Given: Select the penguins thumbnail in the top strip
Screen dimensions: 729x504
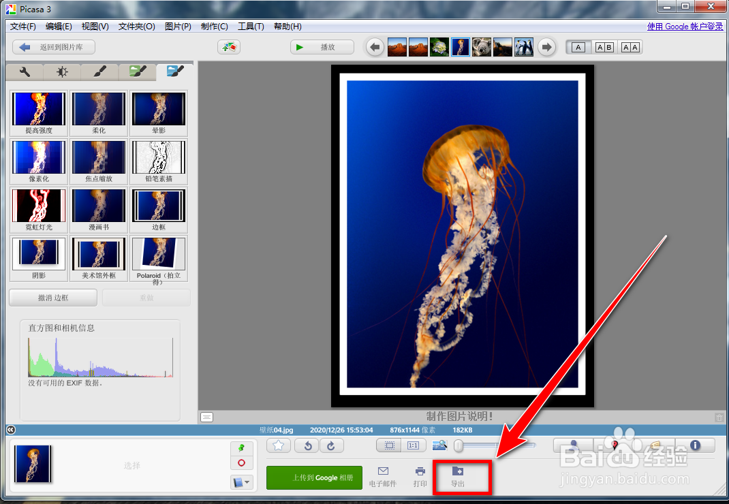Looking at the screenshot, I should coord(523,46).
